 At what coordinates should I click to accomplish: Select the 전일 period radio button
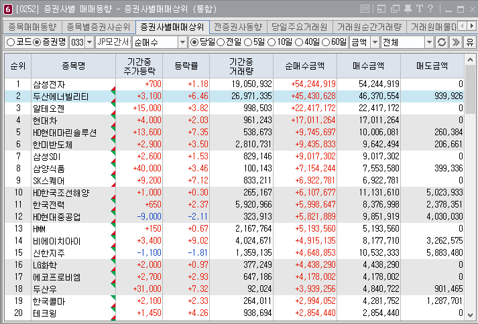221,42
